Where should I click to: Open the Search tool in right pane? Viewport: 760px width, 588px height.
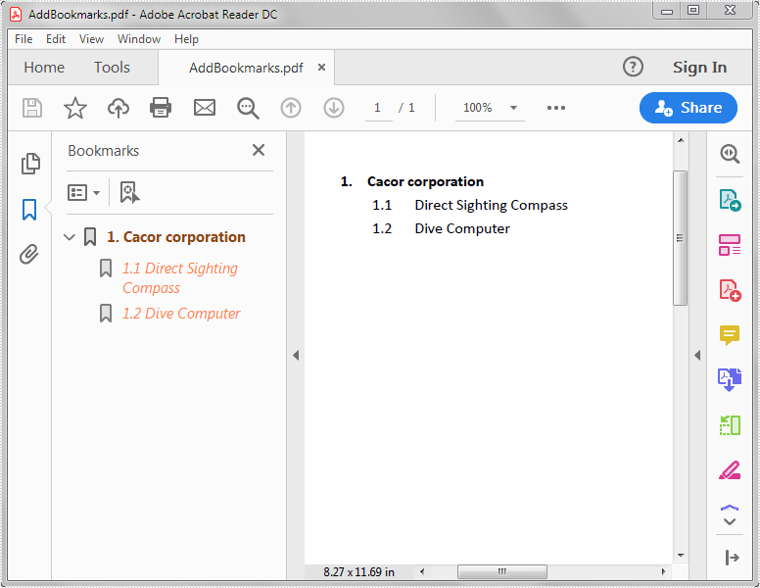[x=730, y=154]
